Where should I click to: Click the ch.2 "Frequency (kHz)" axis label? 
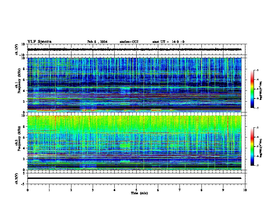tap(19, 139)
